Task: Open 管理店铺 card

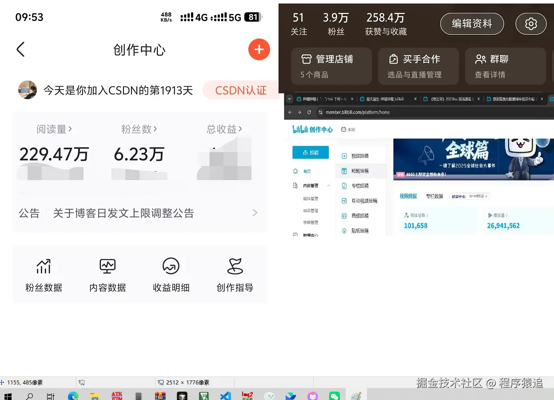Action: point(331,66)
